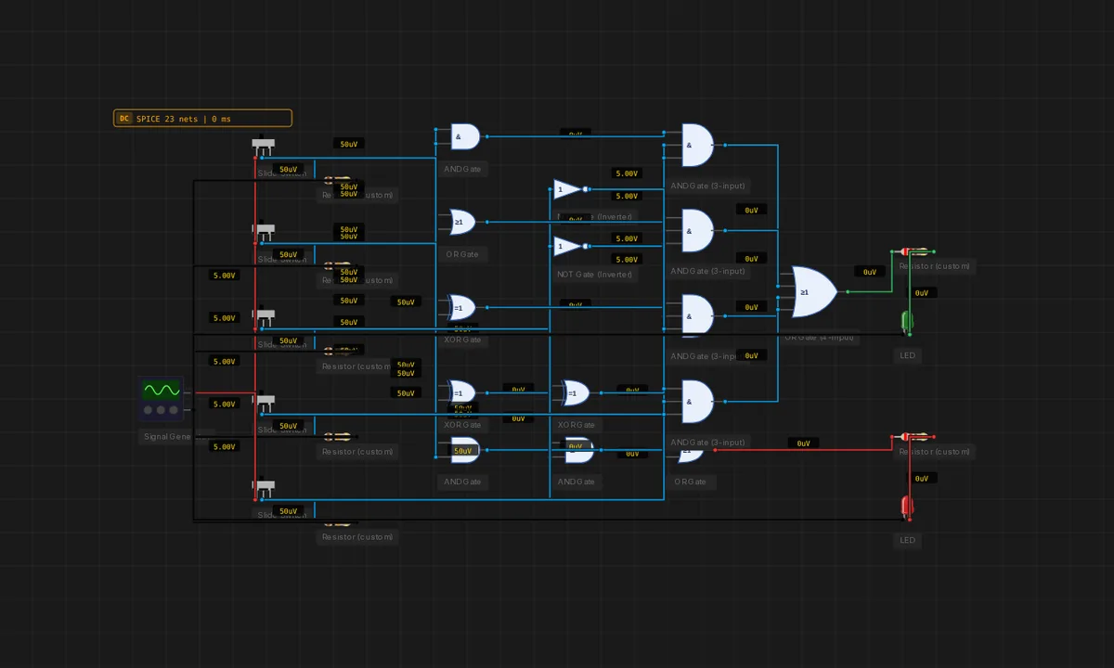Select resistor under the bottommost slide switch
1114x668 pixels.
point(337,522)
